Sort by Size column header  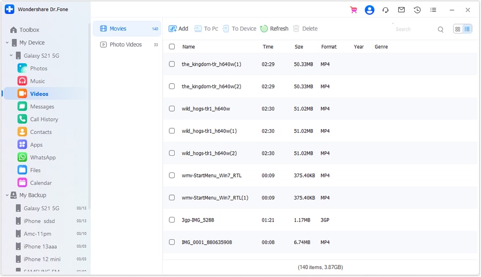pos(299,47)
